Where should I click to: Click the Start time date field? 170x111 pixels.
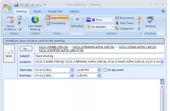[x=52, y=70]
